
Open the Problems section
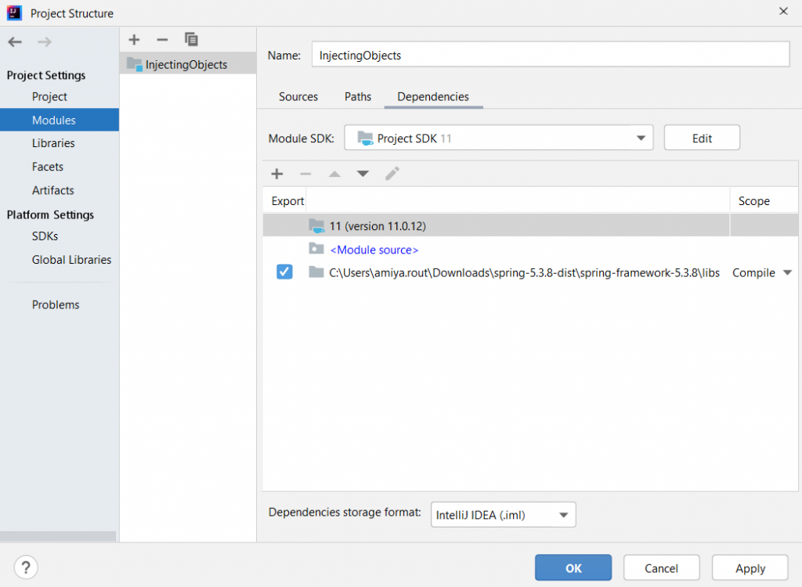pos(56,304)
